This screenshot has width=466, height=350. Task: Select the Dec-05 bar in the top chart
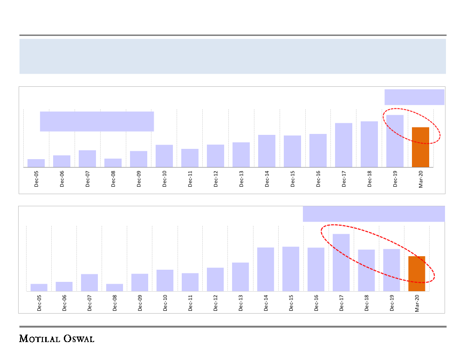coord(36,163)
